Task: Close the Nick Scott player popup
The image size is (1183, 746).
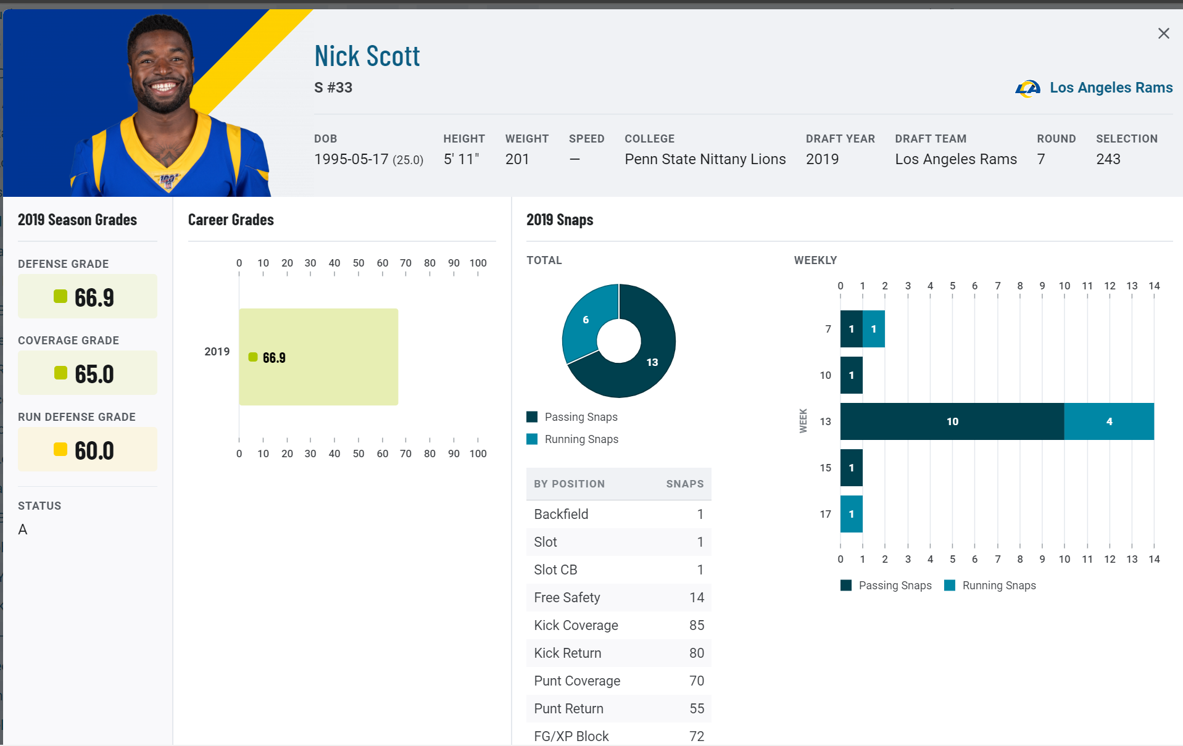Action: click(x=1163, y=33)
